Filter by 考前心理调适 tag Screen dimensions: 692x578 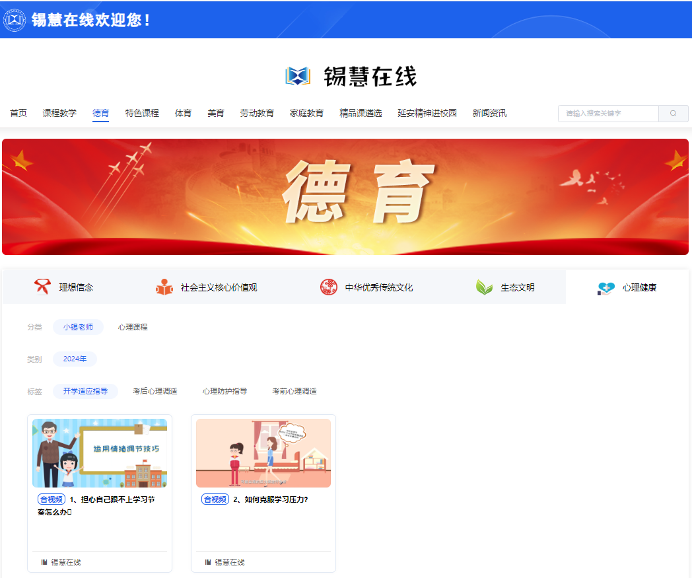[x=294, y=392]
